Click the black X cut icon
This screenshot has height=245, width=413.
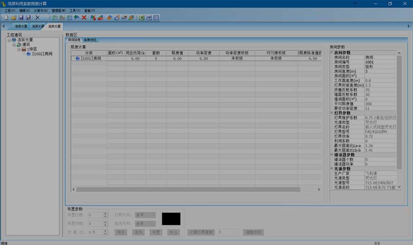pos(38,17)
